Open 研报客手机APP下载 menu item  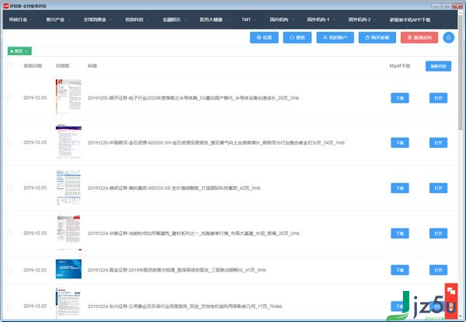(410, 19)
